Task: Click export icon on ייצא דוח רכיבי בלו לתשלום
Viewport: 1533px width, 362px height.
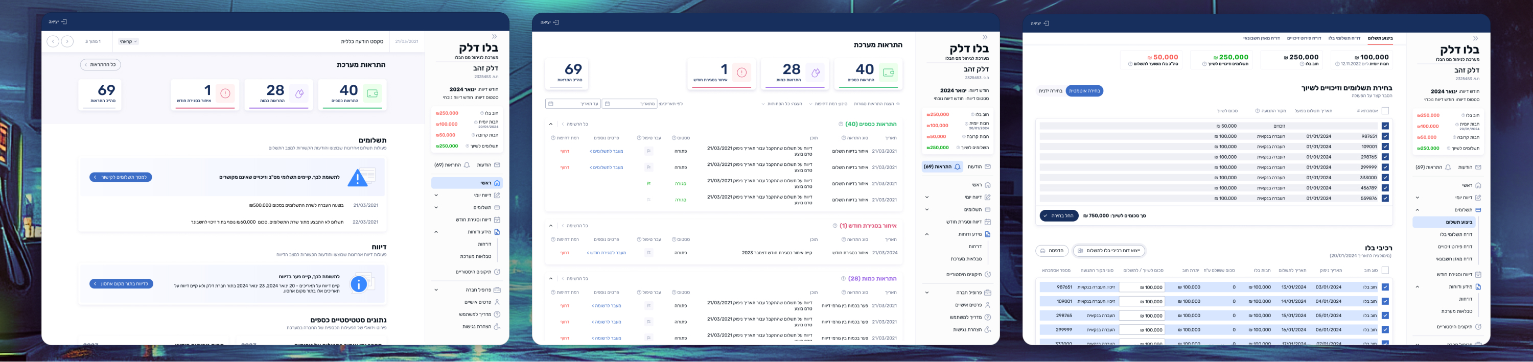Action: (1081, 251)
